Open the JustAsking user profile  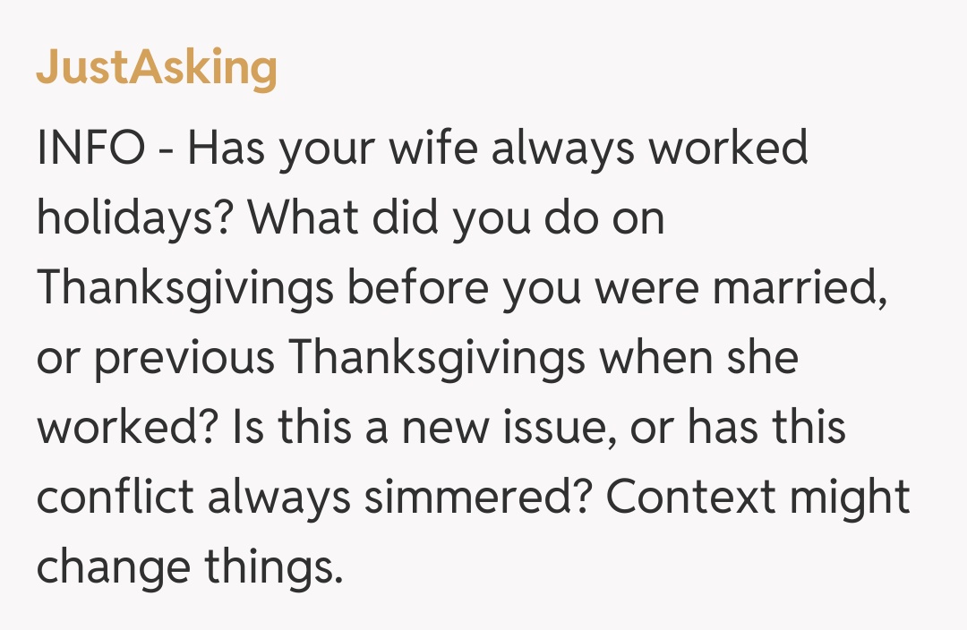[157, 69]
